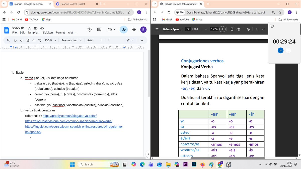Pause the 00:29:24 timer
301x169 pixels.
coord(280,50)
